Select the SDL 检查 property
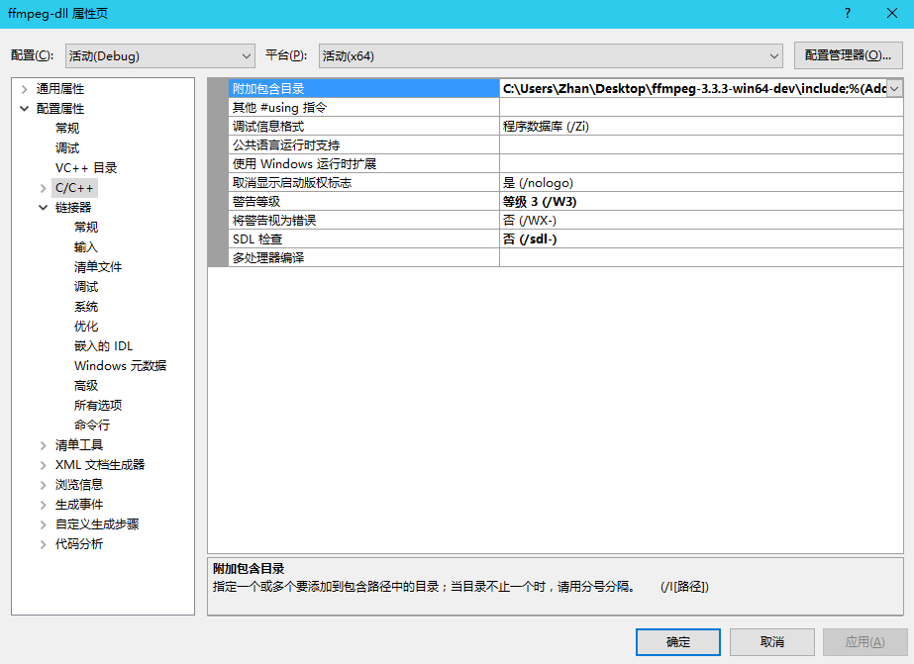This screenshot has height=664, width=914. click(x=363, y=238)
